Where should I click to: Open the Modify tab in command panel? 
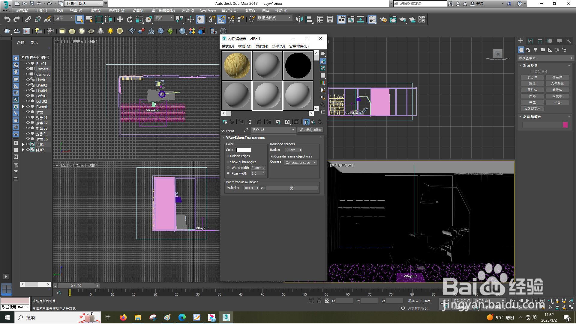pyautogui.click(x=530, y=41)
